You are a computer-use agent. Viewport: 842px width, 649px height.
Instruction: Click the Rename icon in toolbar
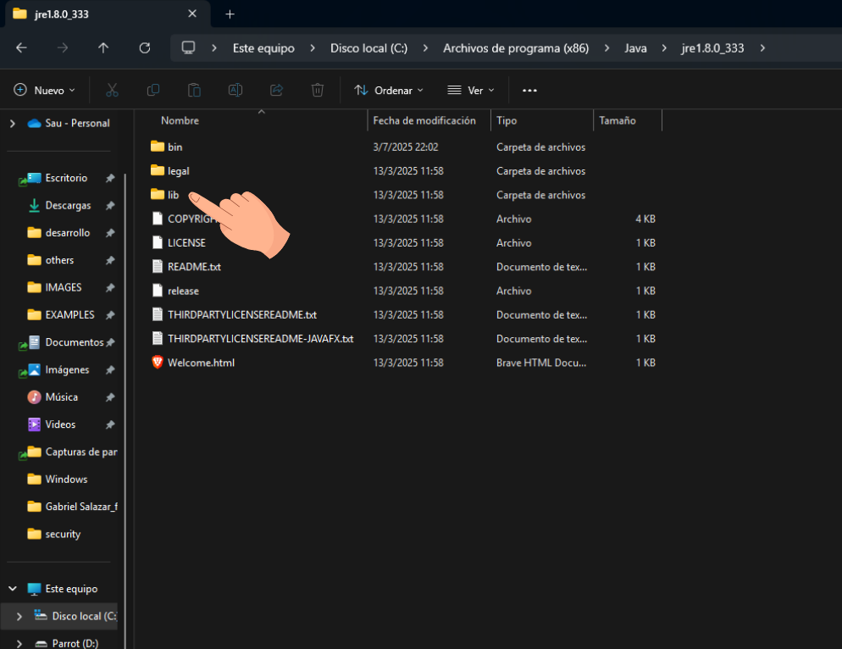(235, 91)
